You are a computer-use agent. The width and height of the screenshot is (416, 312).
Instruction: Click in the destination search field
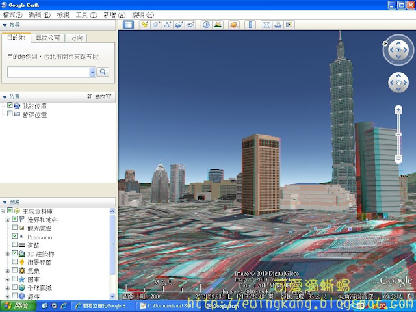point(48,72)
